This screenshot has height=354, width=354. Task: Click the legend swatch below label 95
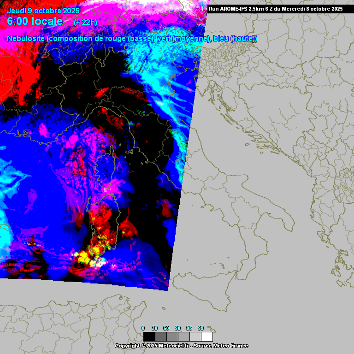[x=195, y=337]
